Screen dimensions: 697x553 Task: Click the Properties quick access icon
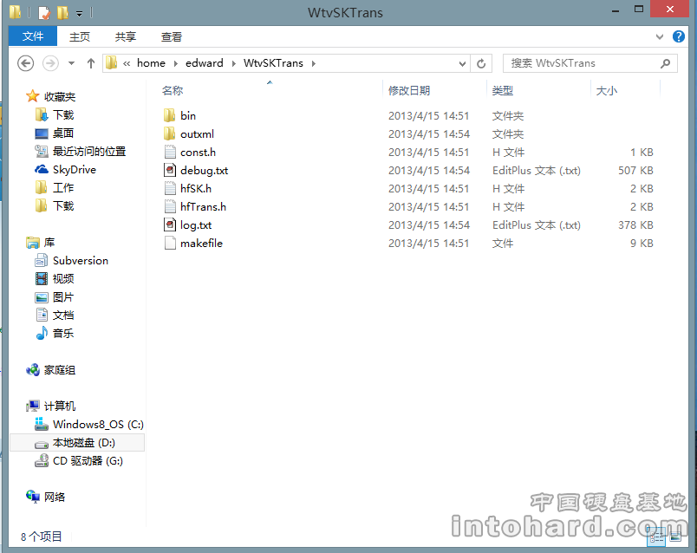[44, 12]
